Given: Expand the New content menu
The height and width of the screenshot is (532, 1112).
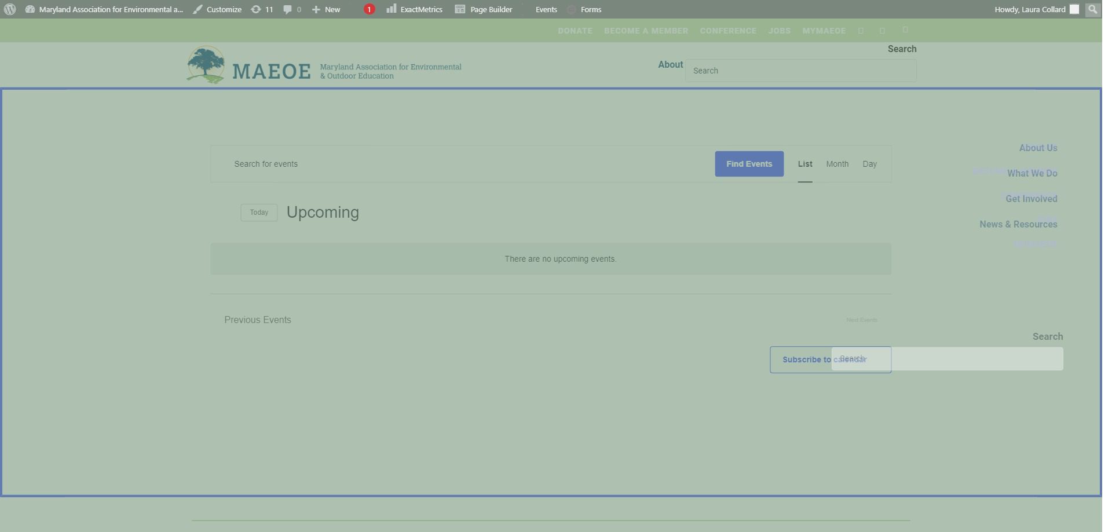Looking at the screenshot, I should pos(327,9).
